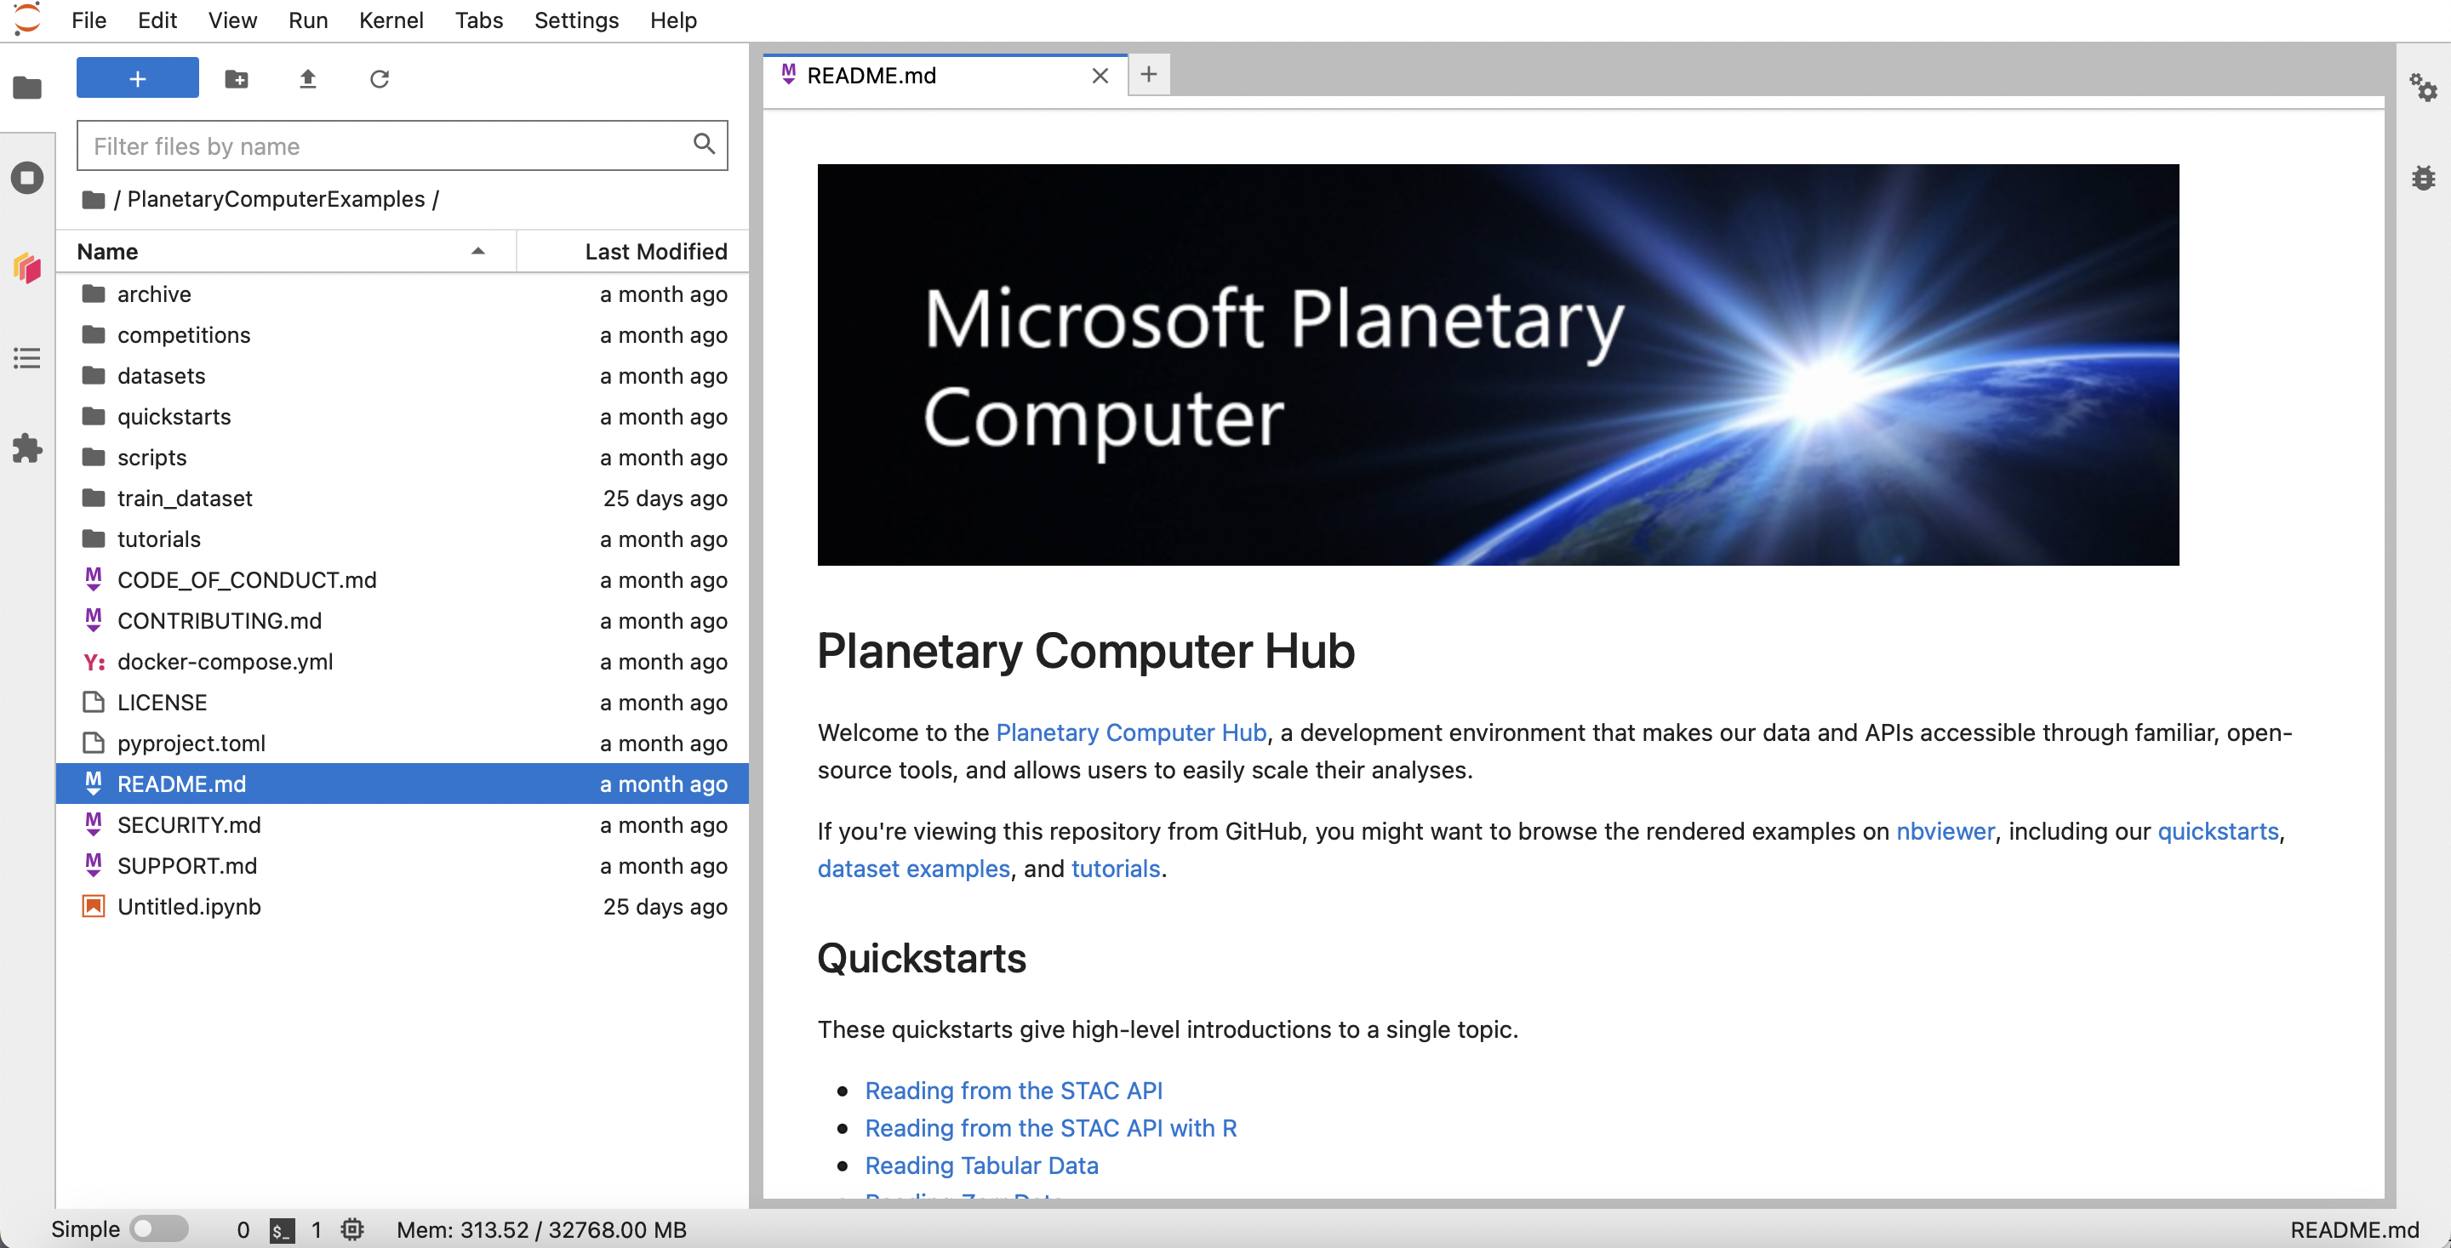Follow the "Reading Tabular Data" quickstart link

pyautogui.click(x=981, y=1165)
